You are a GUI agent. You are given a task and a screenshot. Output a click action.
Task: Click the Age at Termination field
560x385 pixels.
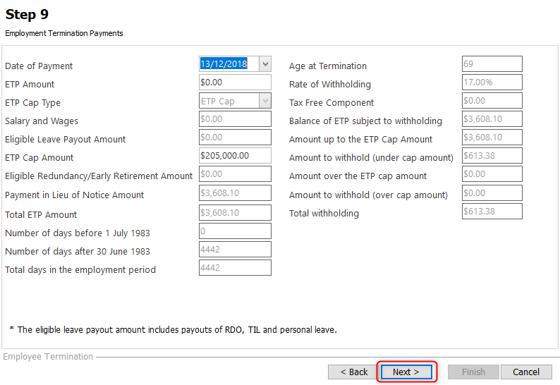[492, 64]
